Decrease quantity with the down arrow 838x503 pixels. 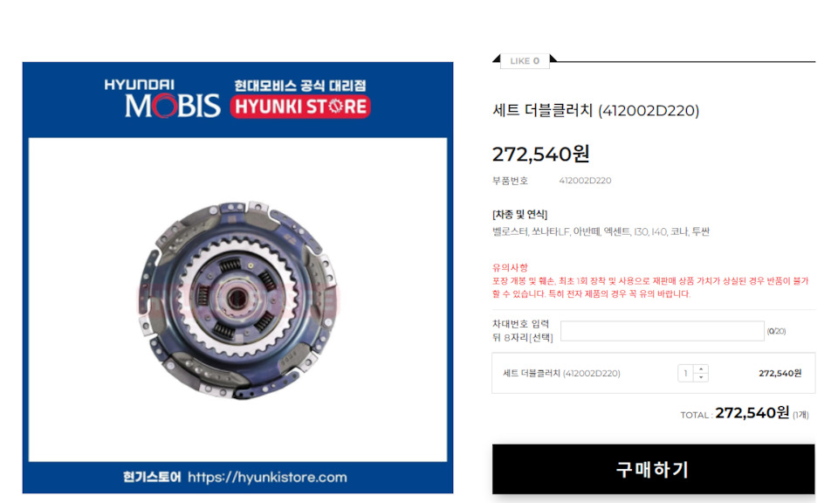pyautogui.click(x=701, y=377)
